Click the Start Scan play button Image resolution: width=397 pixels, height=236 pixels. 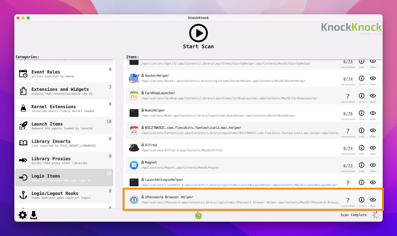pyautogui.click(x=198, y=33)
